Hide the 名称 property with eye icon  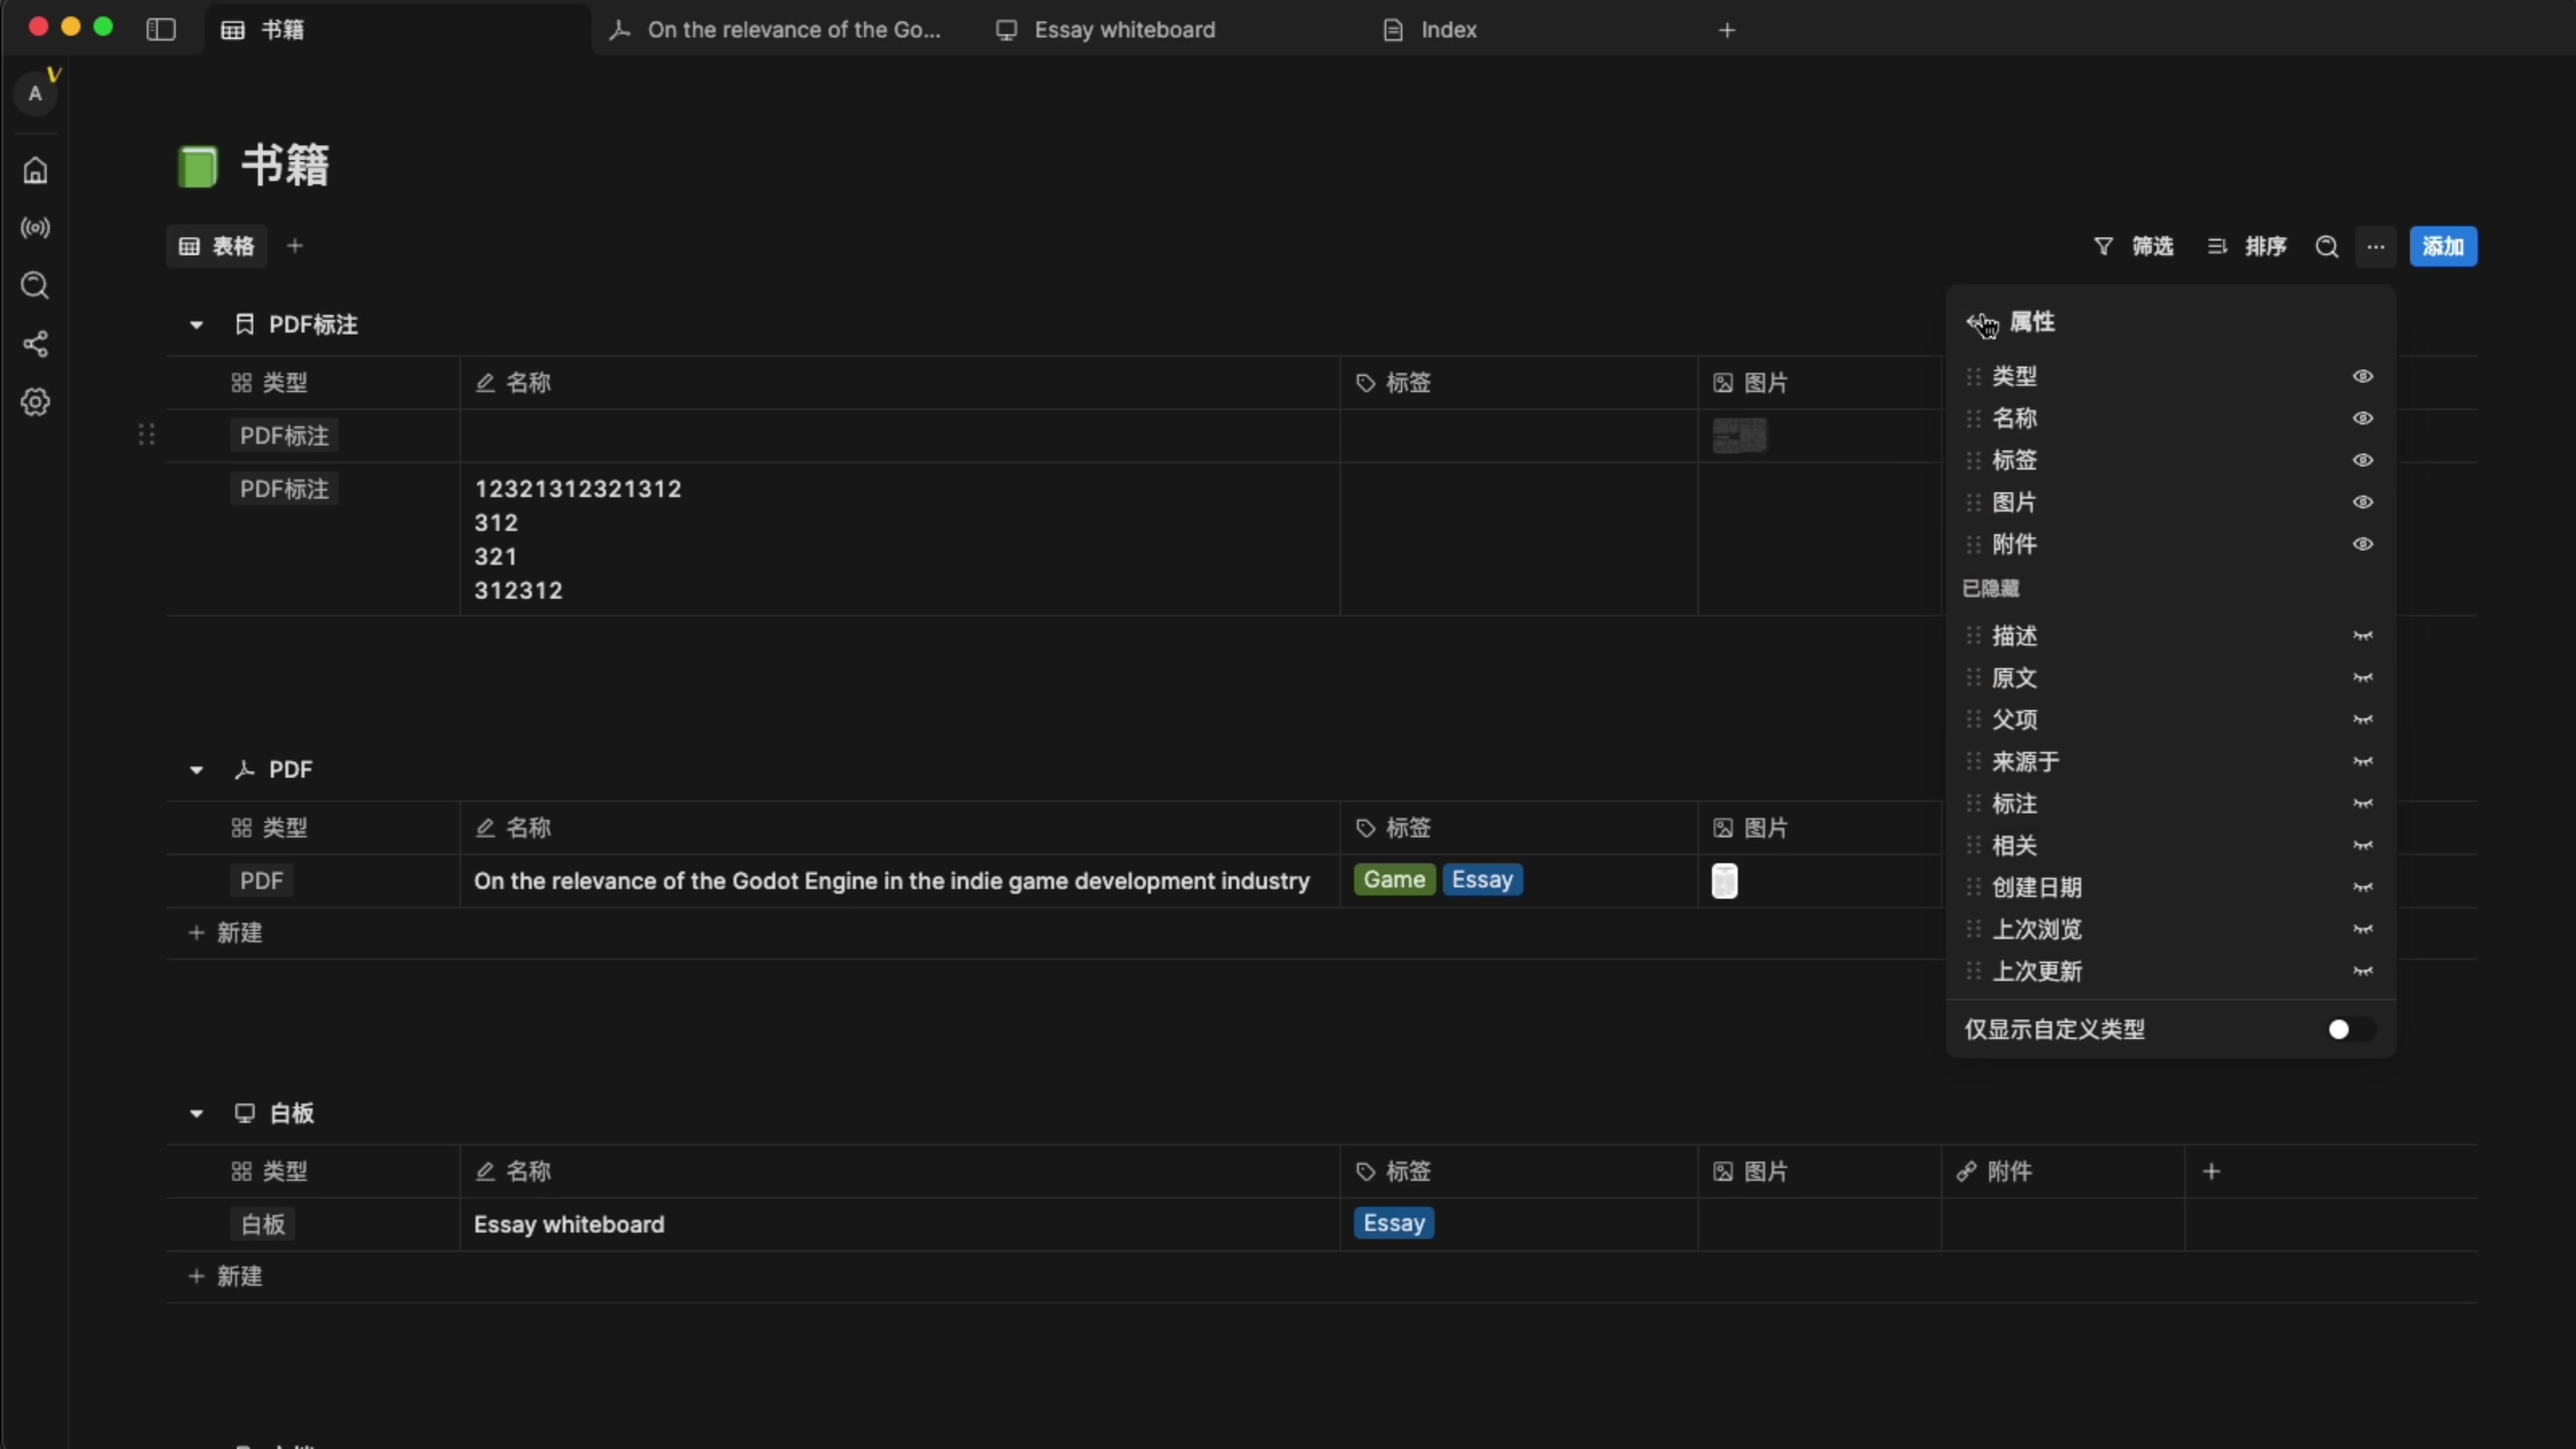click(2363, 419)
